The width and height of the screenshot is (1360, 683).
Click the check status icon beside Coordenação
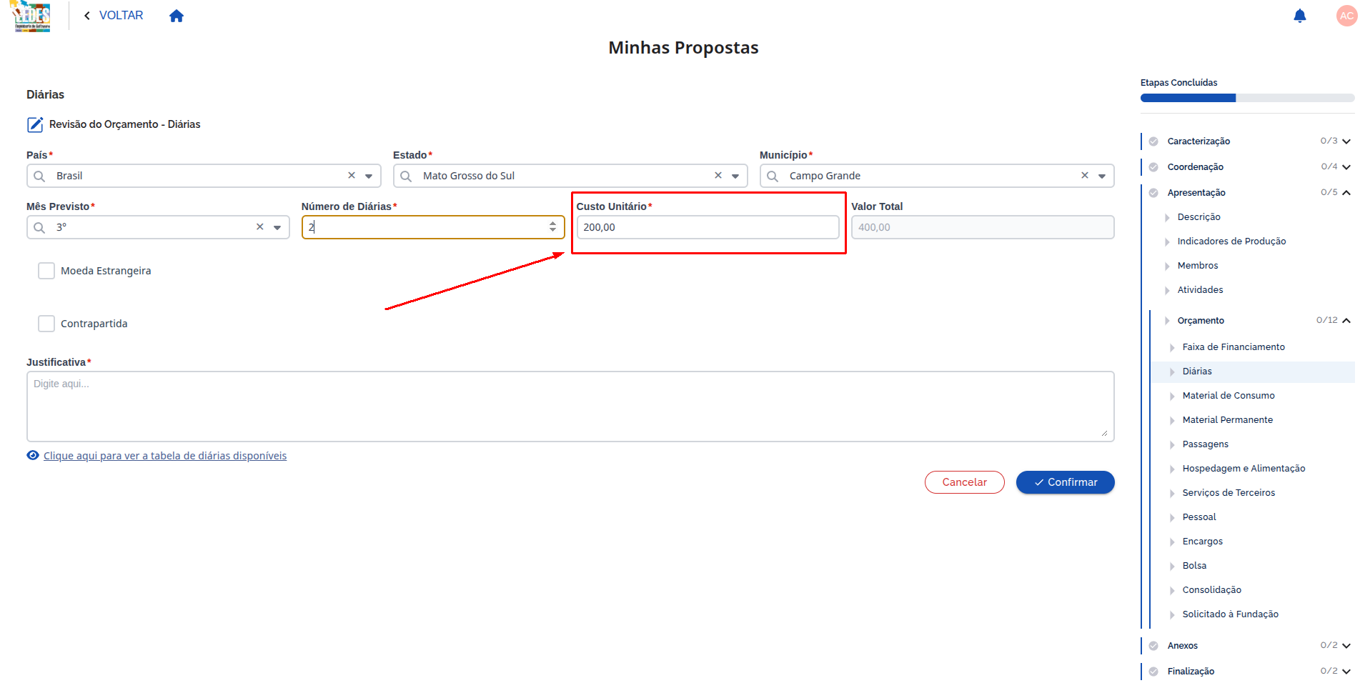(1153, 167)
